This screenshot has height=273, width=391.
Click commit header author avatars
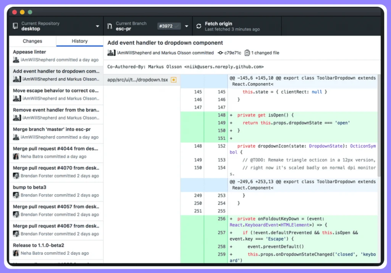click(111, 53)
